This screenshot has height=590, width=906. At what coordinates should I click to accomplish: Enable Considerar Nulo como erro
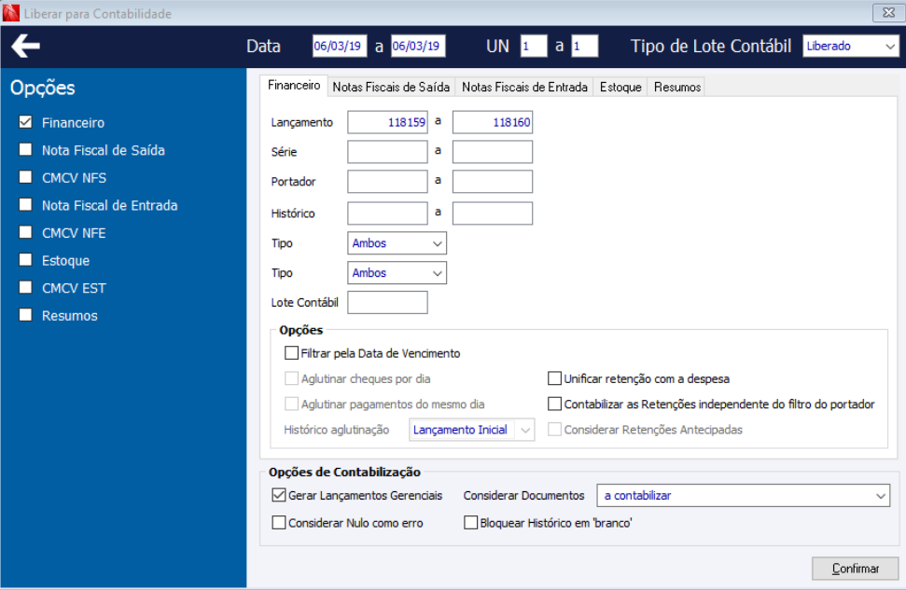[x=278, y=523]
